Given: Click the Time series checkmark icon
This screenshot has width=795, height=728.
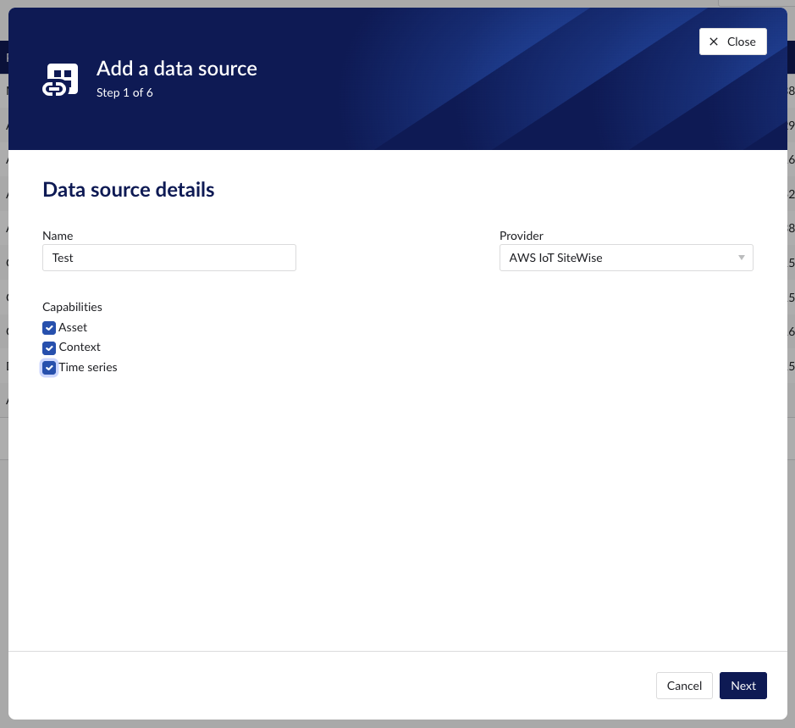Looking at the screenshot, I should 49,368.
